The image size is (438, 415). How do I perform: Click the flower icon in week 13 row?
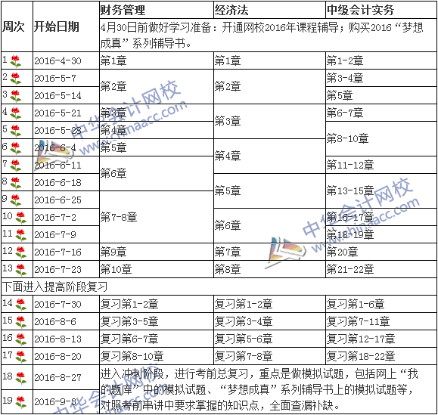point(20,270)
